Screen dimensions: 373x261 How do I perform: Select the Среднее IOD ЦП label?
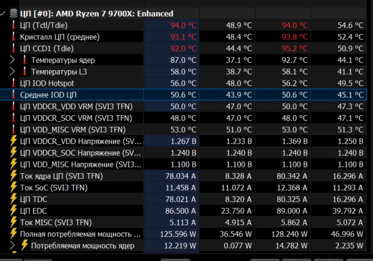point(48,95)
